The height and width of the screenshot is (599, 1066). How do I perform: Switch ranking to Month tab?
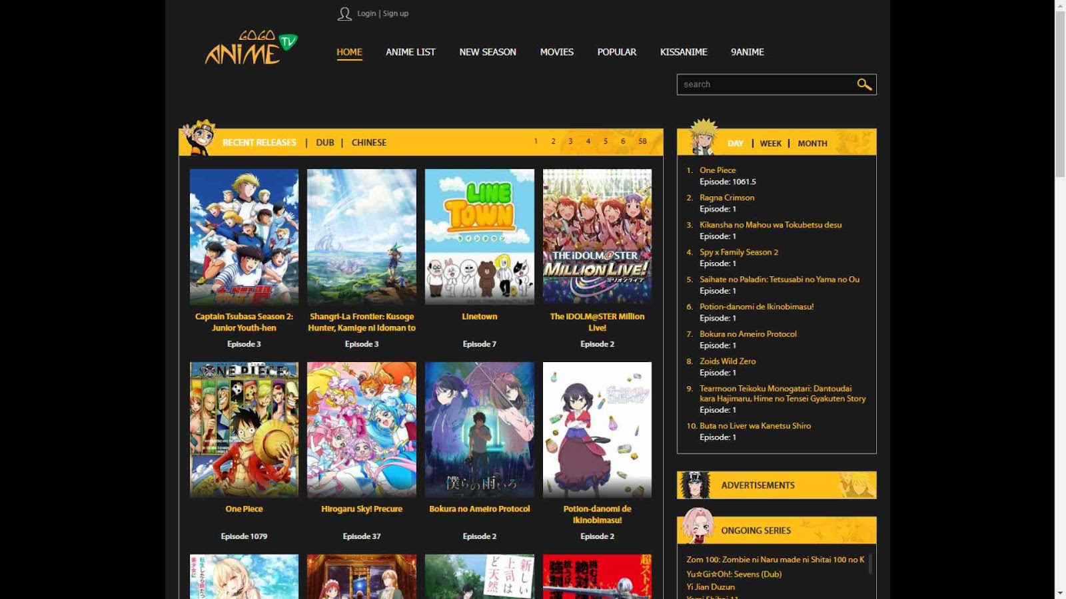pos(812,143)
